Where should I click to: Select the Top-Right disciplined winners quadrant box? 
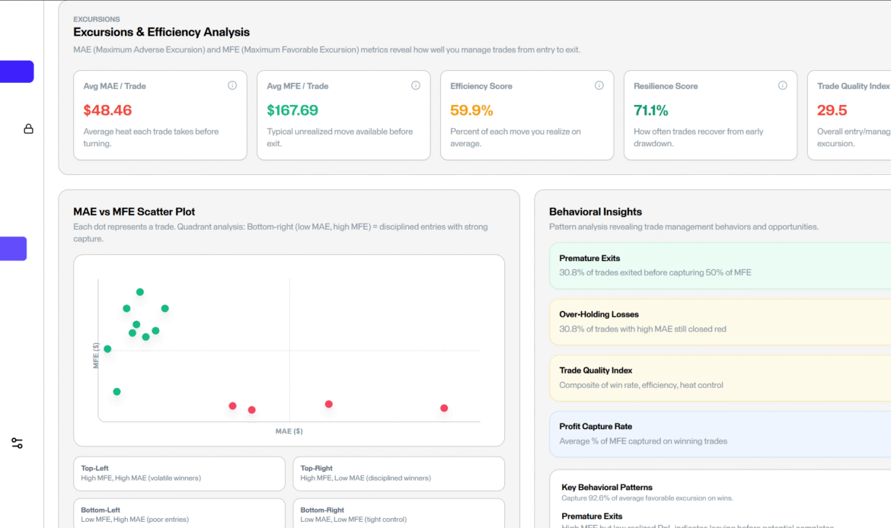point(398,473)
